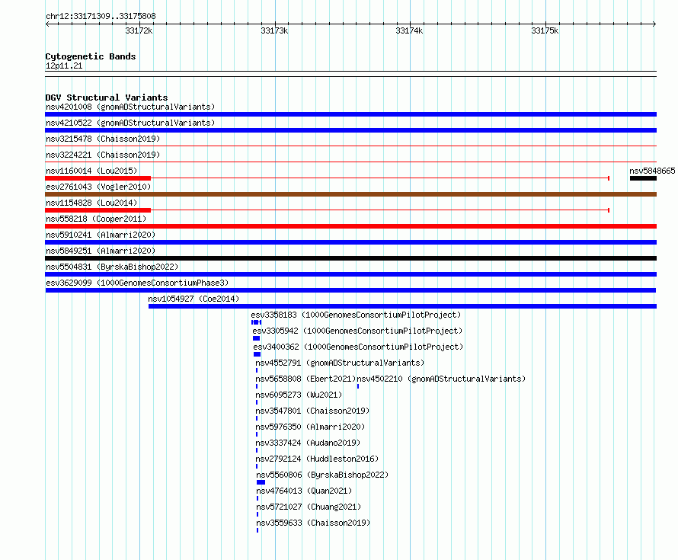The height and width of the screenshot is (560, 678).
Task: Open the esv2761043 (Vogler2010) label
Action: [x=98, y=187]
